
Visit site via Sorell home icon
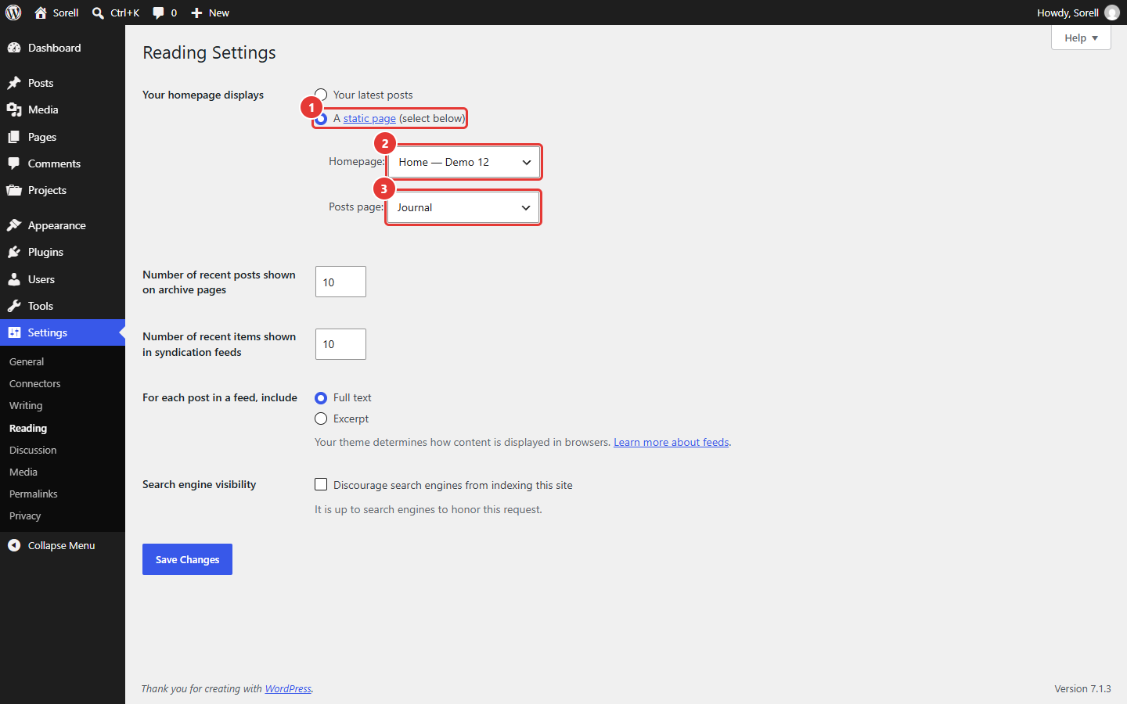click(x=56, y=13)
